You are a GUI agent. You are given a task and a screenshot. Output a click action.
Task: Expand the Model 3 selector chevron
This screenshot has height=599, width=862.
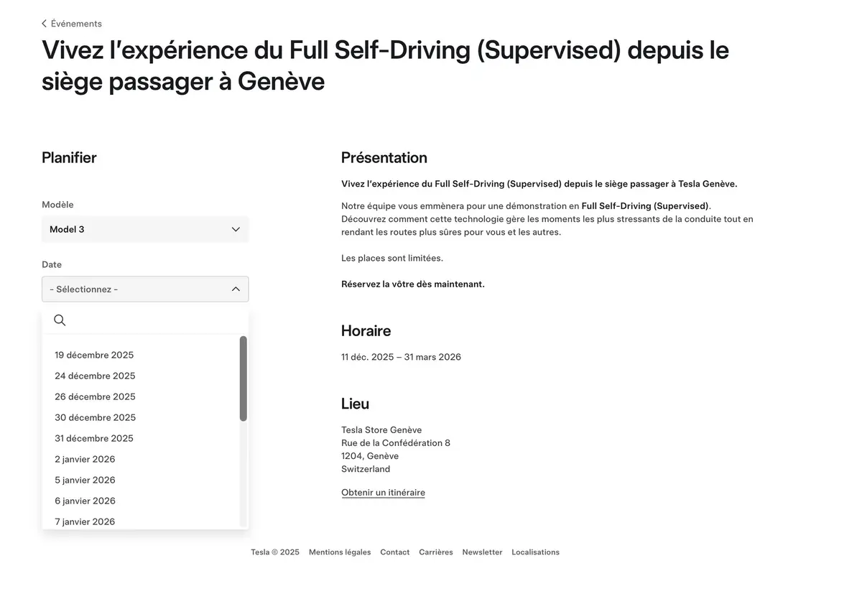click(236, 229)
